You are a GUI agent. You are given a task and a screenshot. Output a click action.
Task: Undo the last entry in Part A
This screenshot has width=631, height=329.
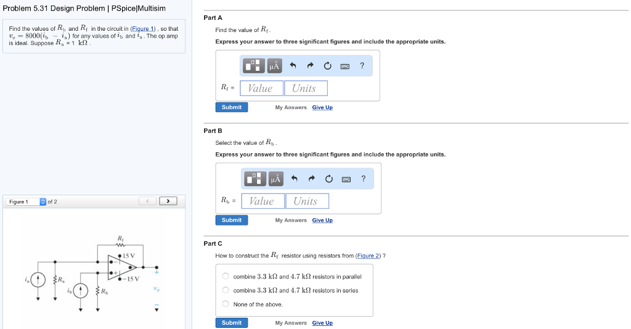293,65
